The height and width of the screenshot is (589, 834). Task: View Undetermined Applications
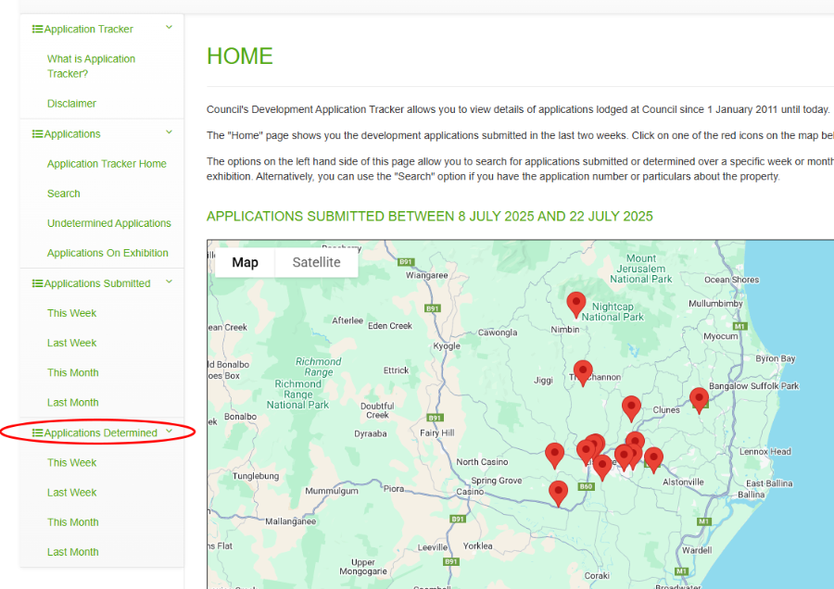pos(109,223)
